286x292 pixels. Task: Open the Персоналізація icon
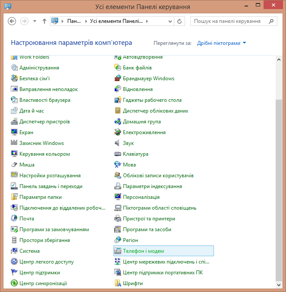(118, 197)
